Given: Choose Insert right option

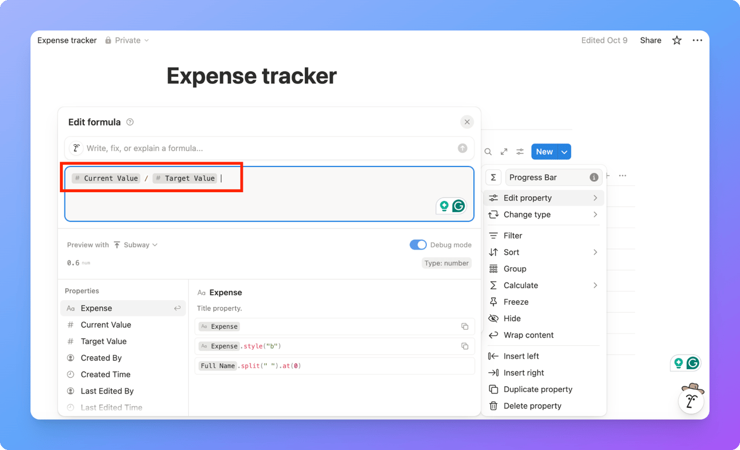Looking at the screenshot, I should click(544, 373).
